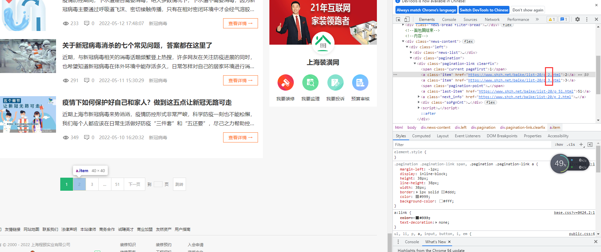The width and height of the screenshot is (601, 252).
Task: Open the base.css source link
Action: point(574,213)
